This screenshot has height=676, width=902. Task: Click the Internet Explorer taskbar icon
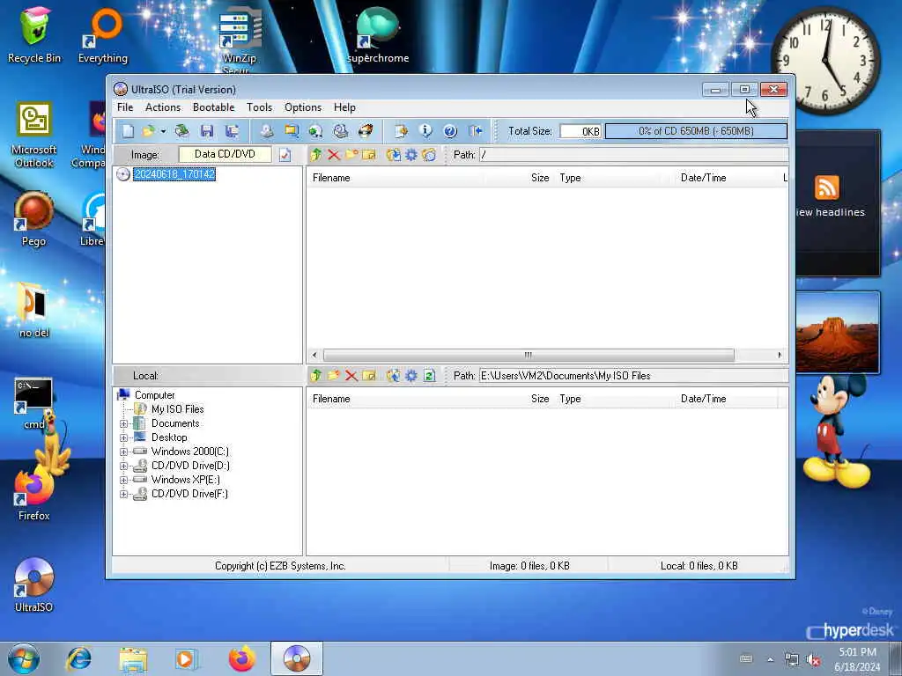click(x=78, y=658)
